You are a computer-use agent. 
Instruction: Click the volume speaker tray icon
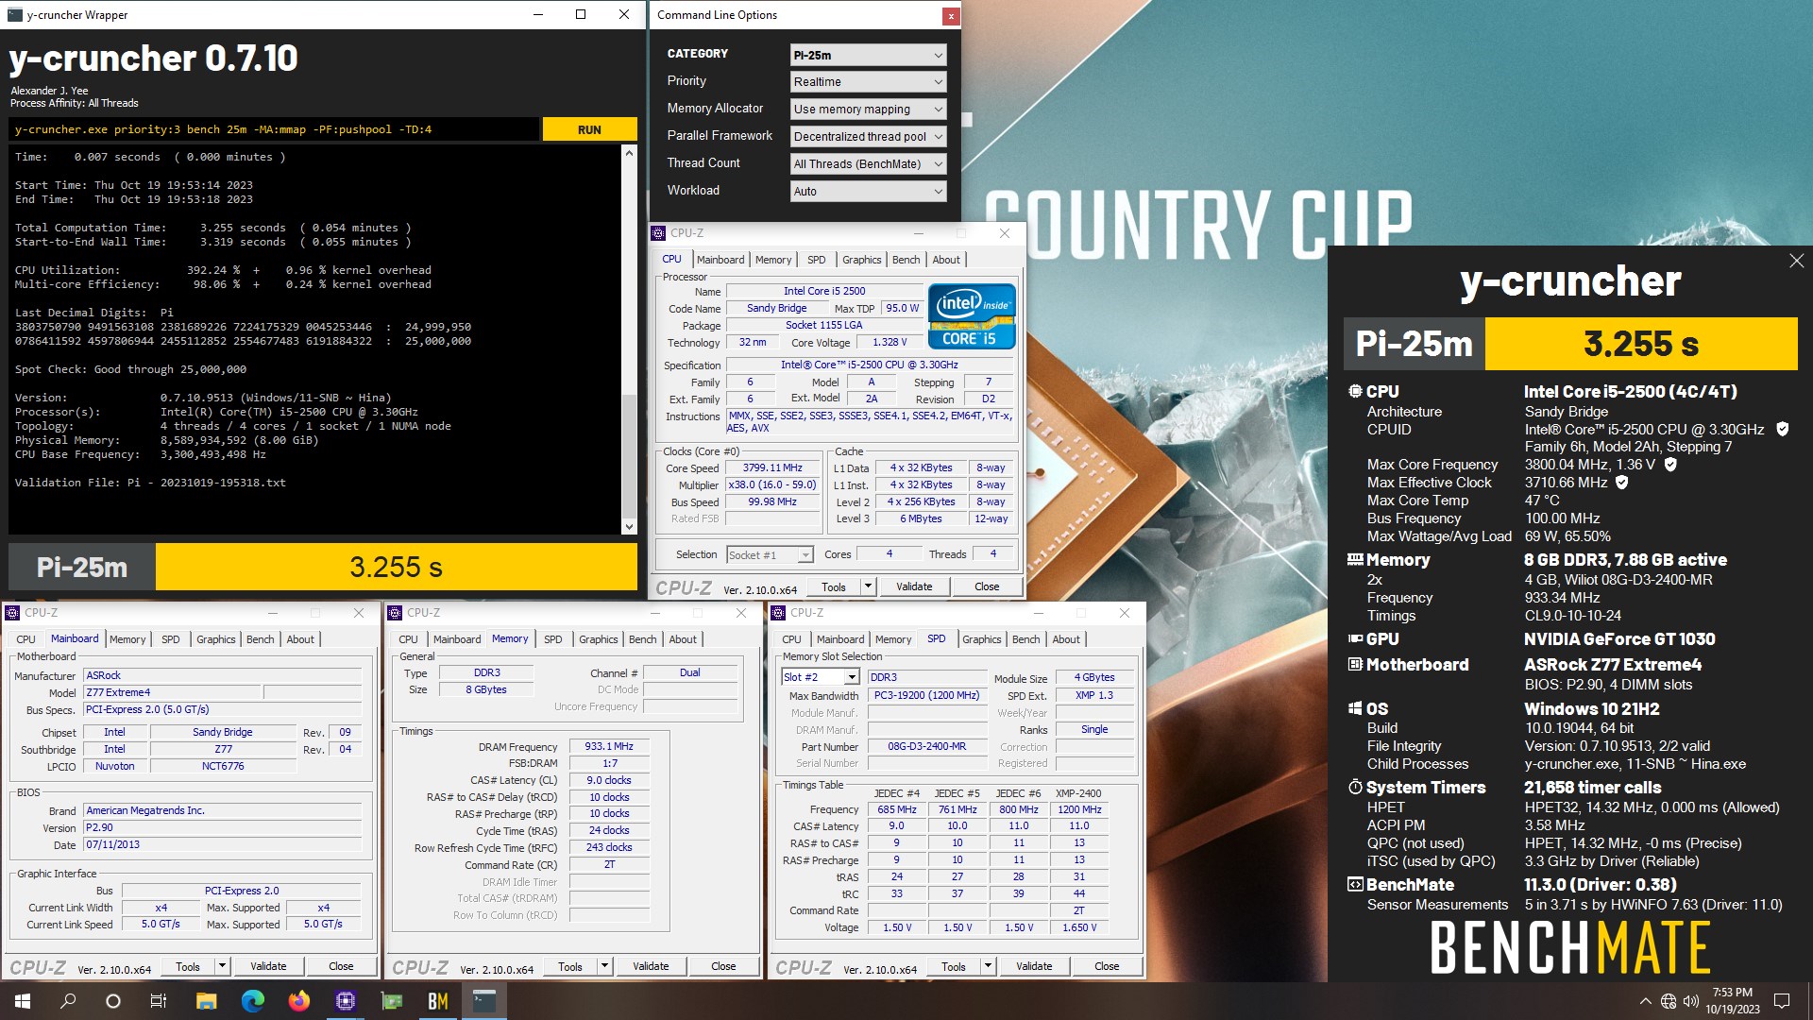1690,1001
